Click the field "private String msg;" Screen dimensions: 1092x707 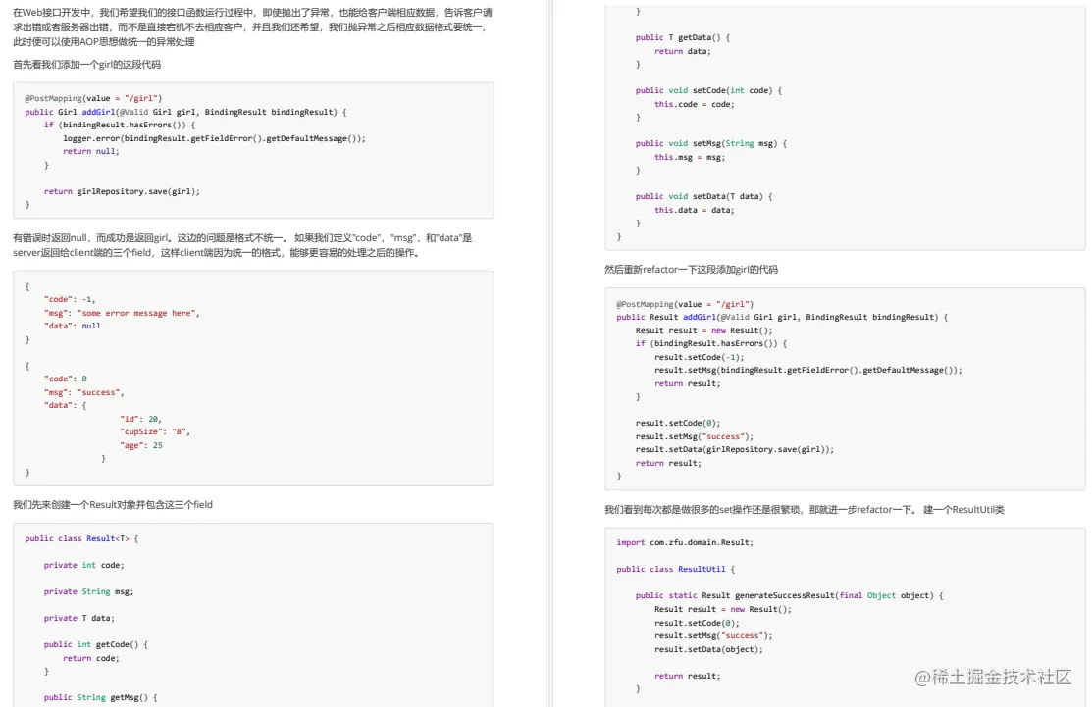point(88,591)
